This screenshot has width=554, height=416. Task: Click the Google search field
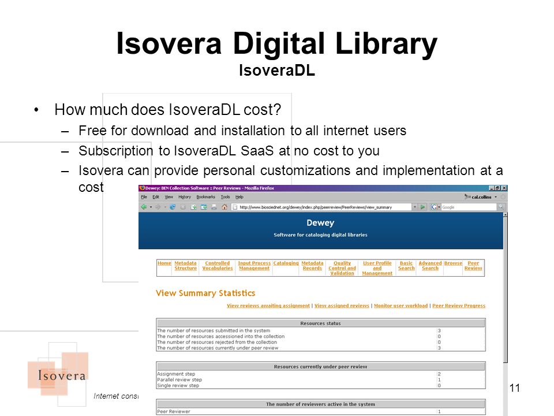(x=469, y=207)
